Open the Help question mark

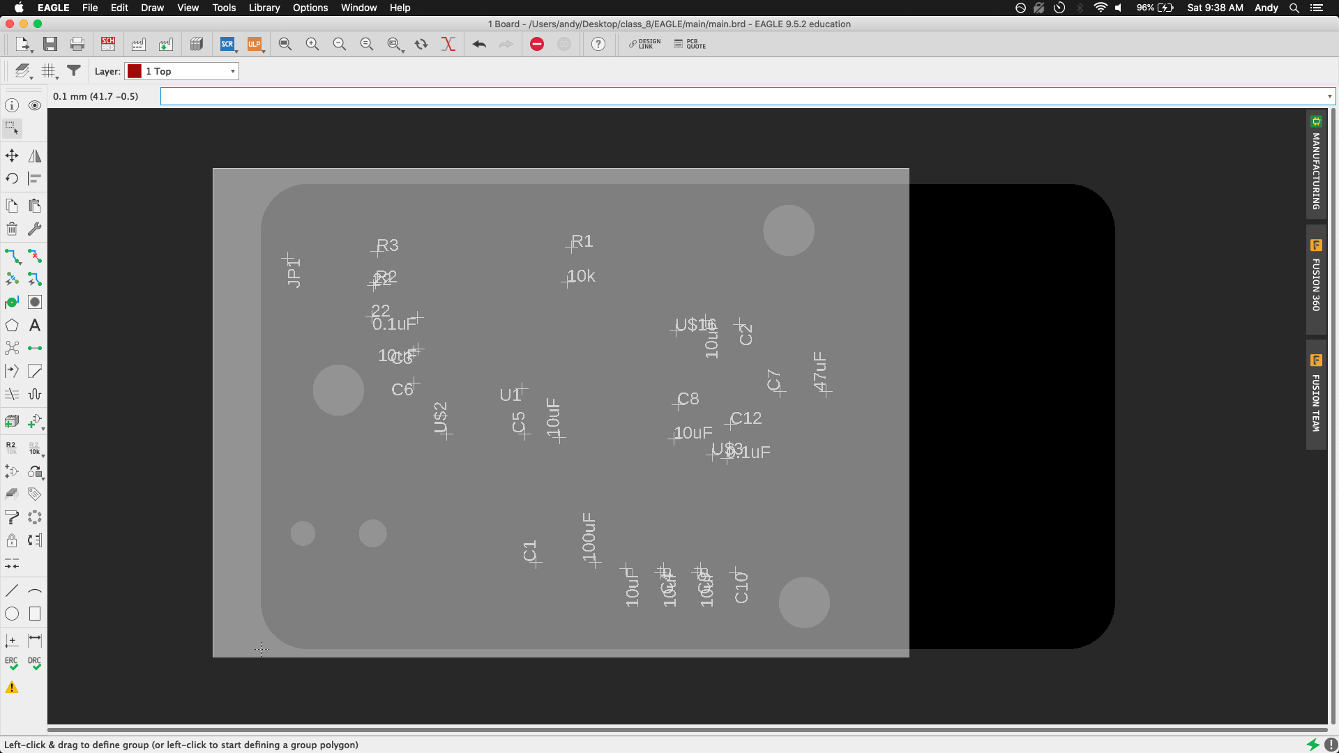(x=598, y=44)
